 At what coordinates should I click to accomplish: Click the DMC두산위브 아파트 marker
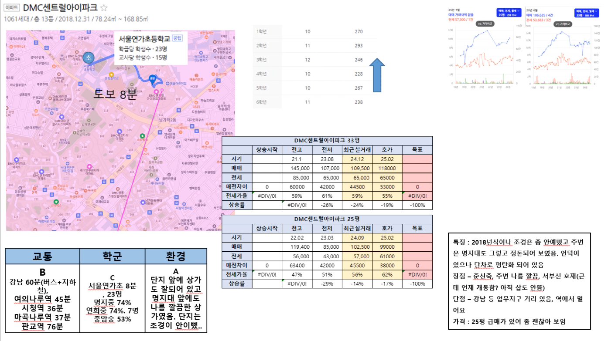click(x=76, y=52)
